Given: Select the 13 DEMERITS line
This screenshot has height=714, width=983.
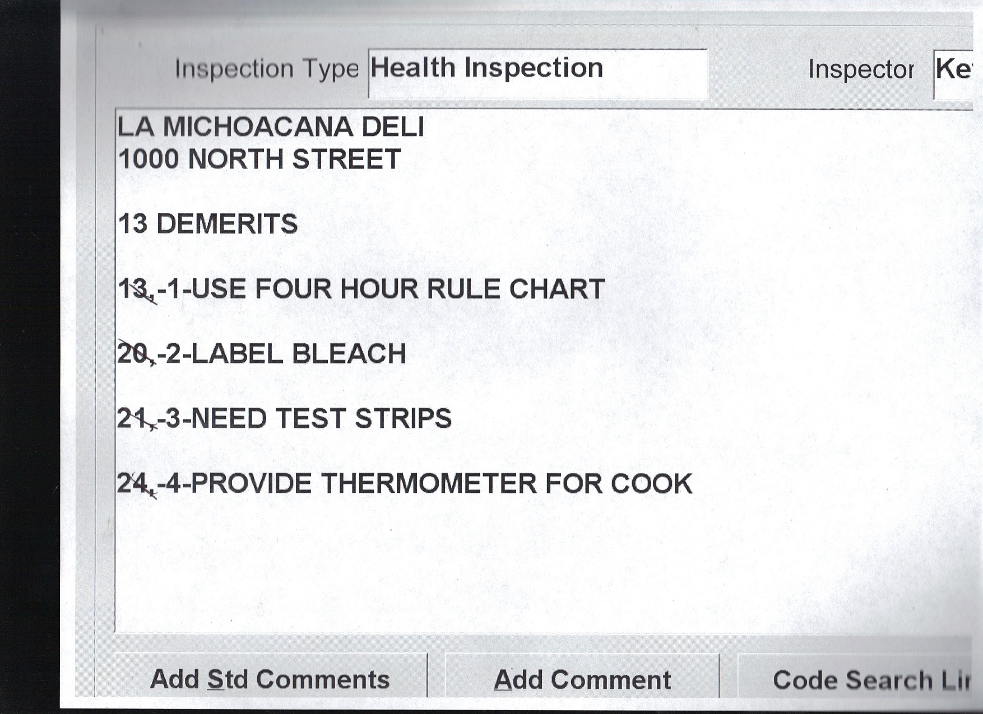Looking at the screenshot, I should click(x=208, y=224).
